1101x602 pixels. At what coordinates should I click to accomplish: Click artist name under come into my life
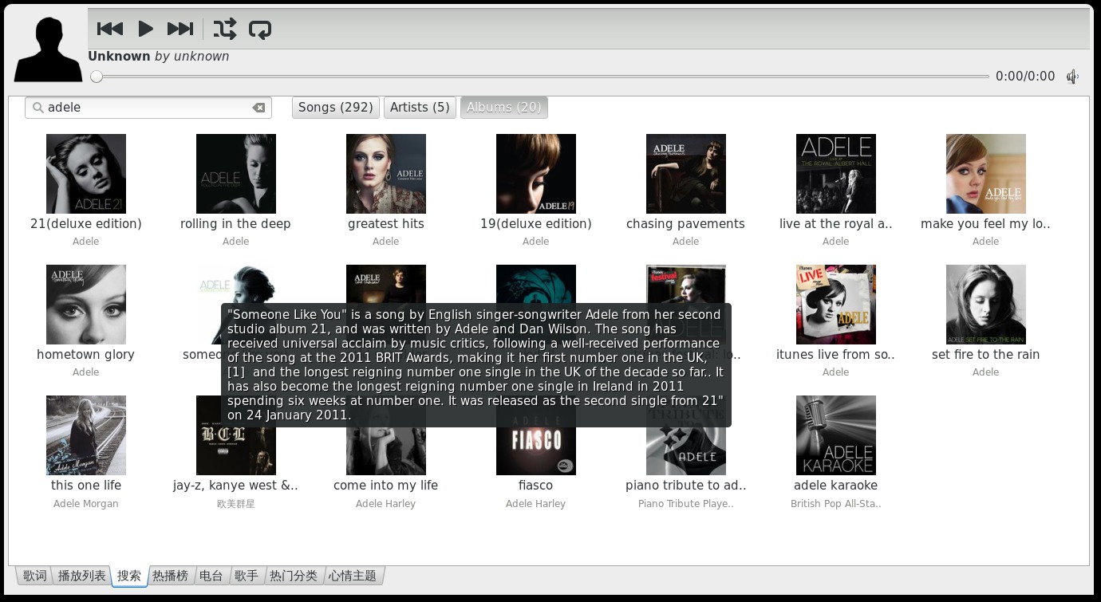(x=386, y=504)
